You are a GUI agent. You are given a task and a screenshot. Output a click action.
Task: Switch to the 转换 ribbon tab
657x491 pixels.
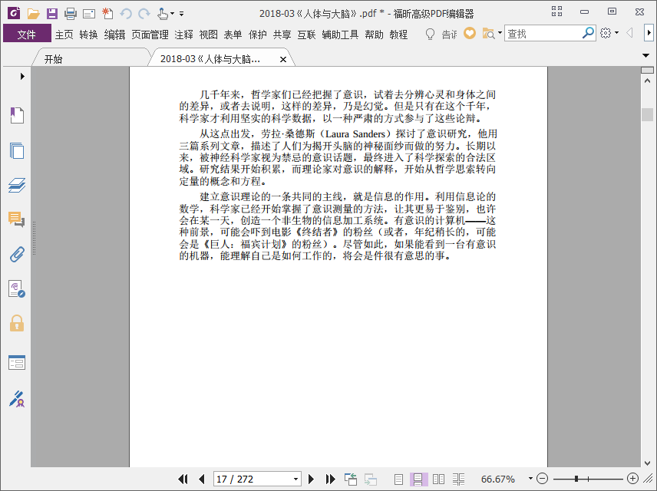(88, 35)
